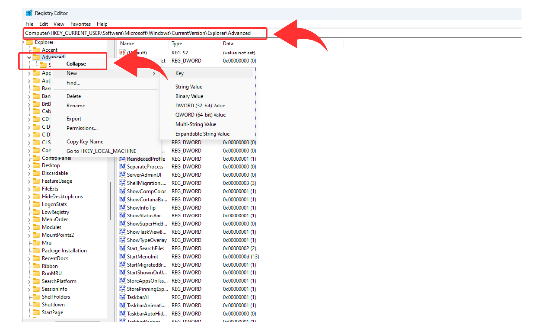
Task: Click the DWORD icon beside SeparateProcess value
Action: coord(123,167)
